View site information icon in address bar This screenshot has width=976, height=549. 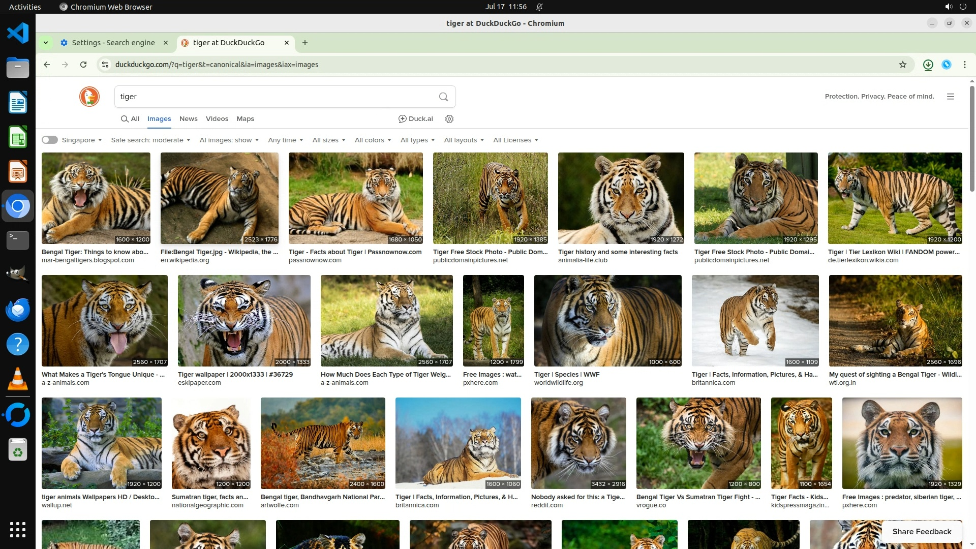(x=105, y=65)
